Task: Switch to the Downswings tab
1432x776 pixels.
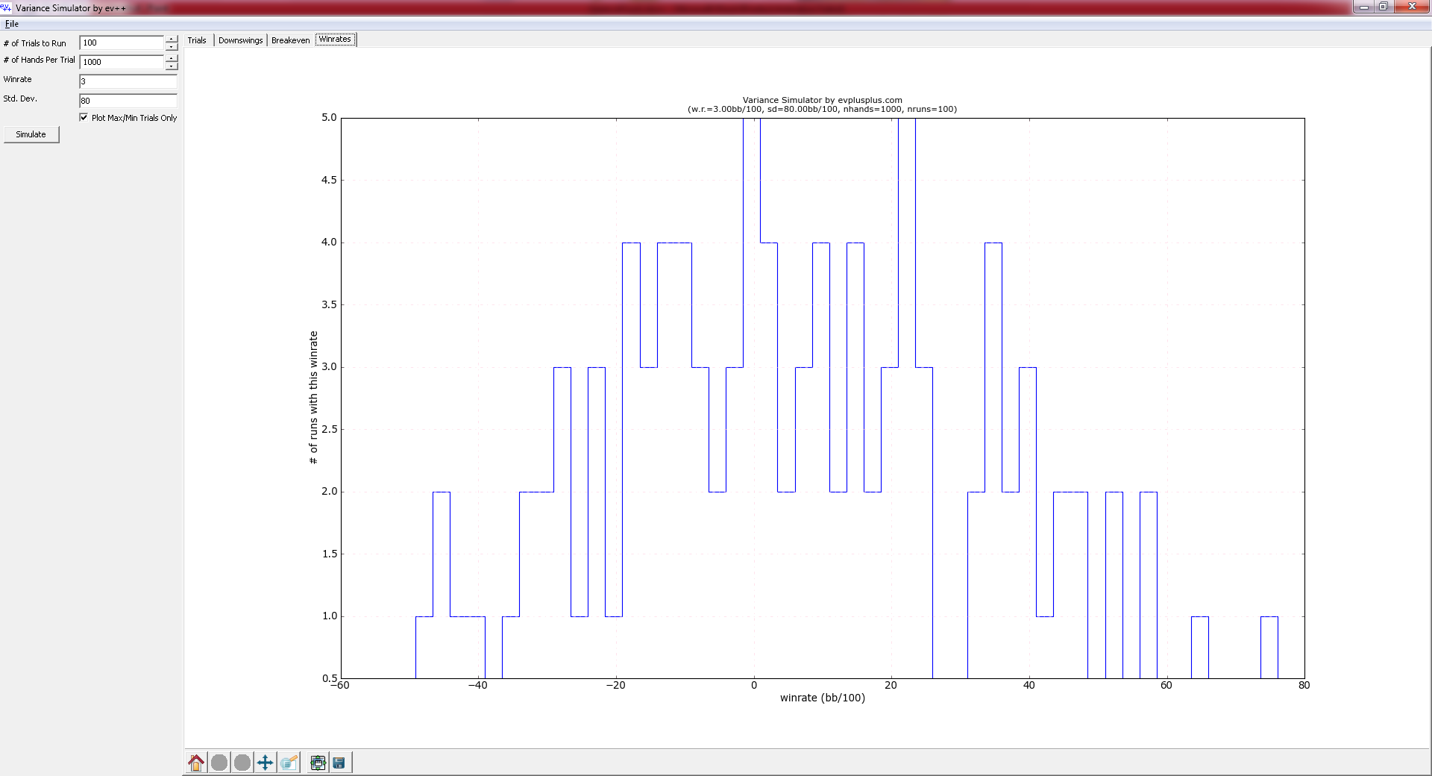Action: click(240, 40)
